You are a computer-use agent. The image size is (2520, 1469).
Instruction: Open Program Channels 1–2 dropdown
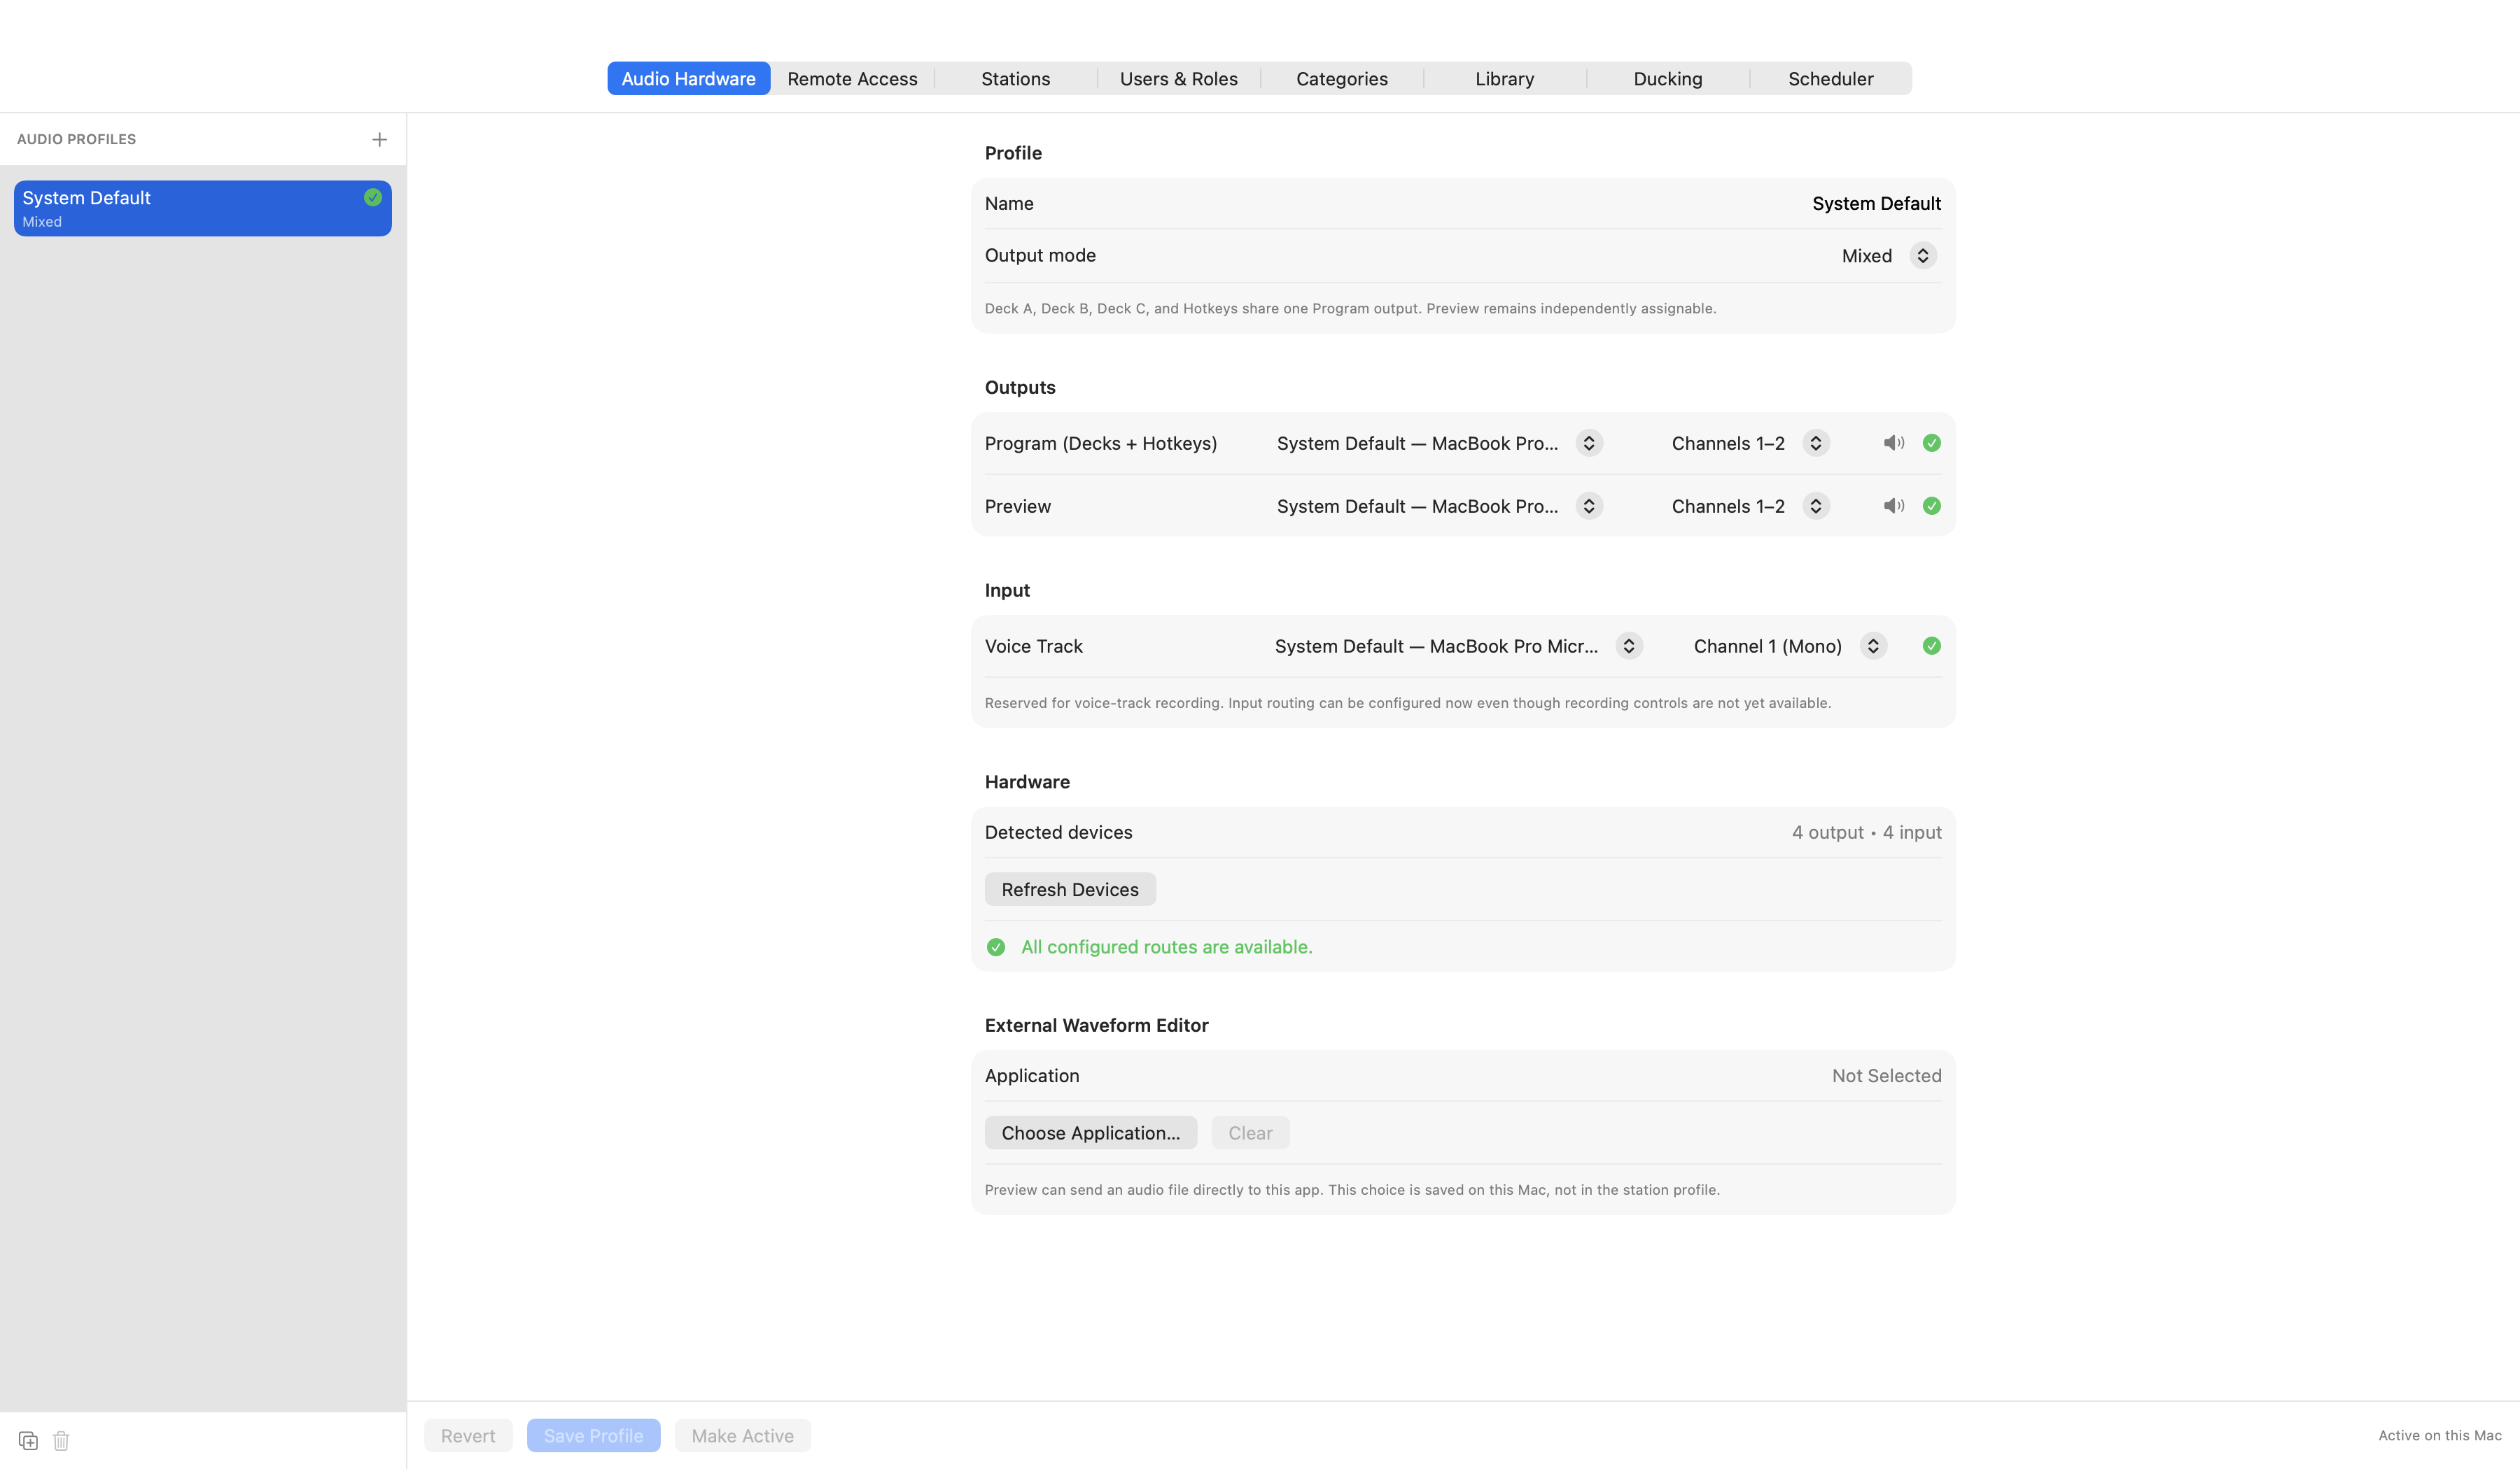(1750, 443)
